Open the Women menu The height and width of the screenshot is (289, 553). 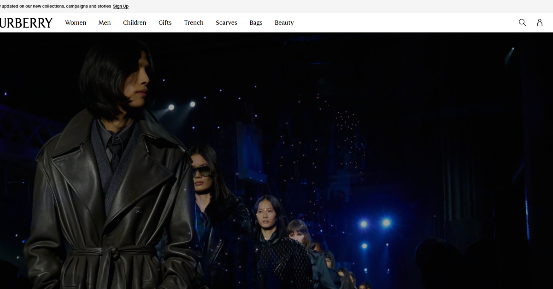click(76, 23)
